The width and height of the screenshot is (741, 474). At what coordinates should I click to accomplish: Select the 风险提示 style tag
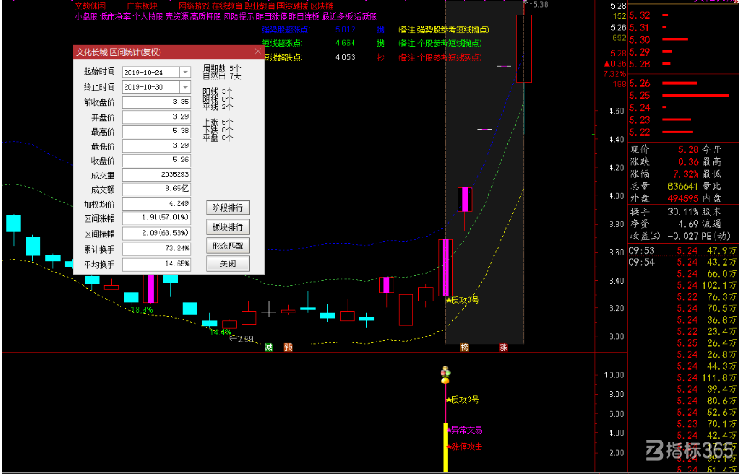pos(238,16)
